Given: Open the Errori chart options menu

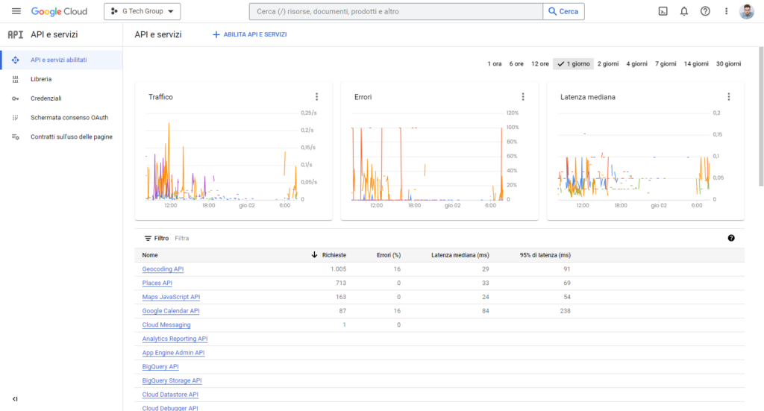Looking at the screenshot, I should [x=523, y=97].
